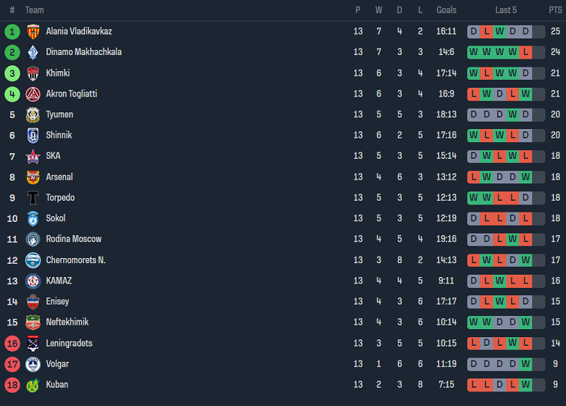Click the Akron Togliatti team crest
The width and height of the screenshot is (566, 406).
coord(33,94)
